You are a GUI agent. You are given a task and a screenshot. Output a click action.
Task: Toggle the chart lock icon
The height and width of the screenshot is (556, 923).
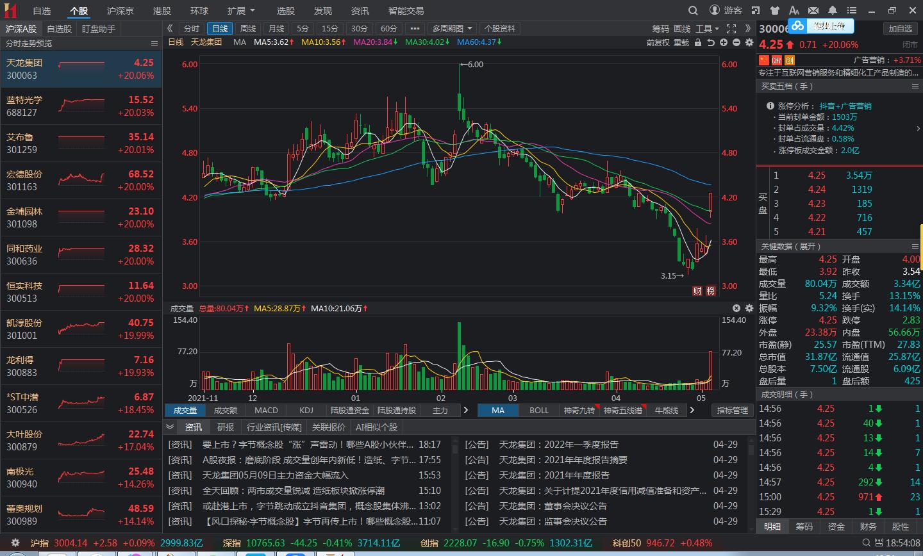click(x=698, y=42)
